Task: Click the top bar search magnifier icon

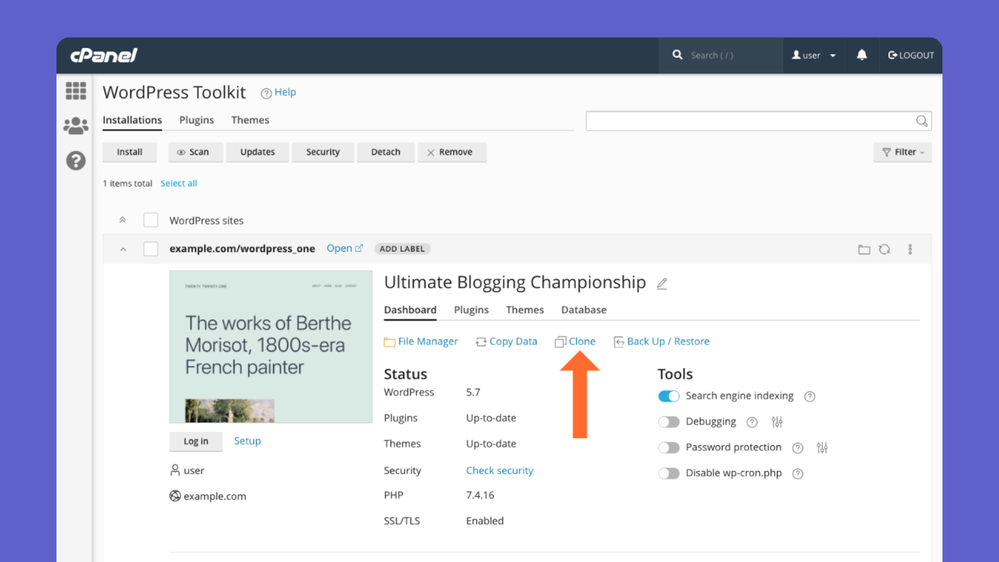Action: (677, 55)
